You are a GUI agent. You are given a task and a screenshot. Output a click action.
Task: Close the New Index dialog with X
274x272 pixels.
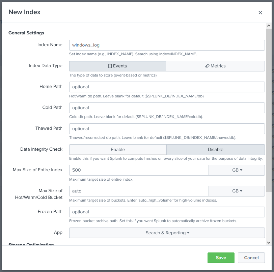point(260,12)
